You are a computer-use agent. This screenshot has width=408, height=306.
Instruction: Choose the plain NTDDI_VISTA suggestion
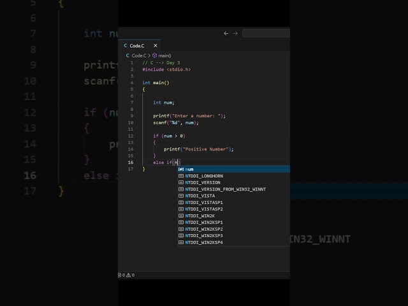[x=234, y=196]
